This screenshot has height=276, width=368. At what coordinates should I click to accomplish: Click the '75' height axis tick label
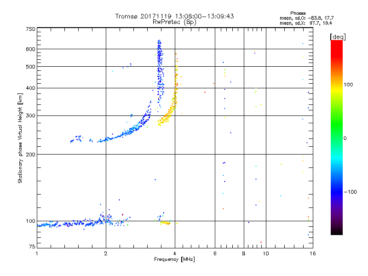[x=32, y=247]
